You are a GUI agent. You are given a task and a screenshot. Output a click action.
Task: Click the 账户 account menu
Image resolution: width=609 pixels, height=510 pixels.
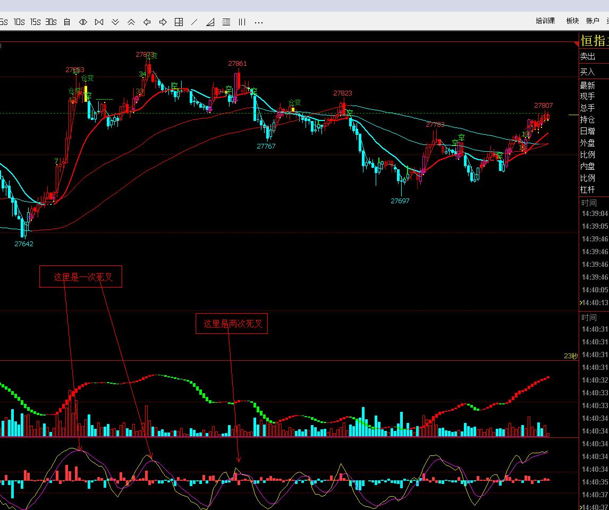(x=593, y=21)
